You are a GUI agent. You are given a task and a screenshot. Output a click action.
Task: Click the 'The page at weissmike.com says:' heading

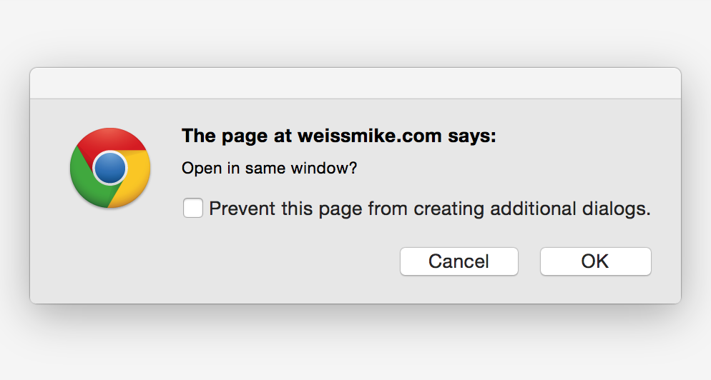[x=338, y=136]
